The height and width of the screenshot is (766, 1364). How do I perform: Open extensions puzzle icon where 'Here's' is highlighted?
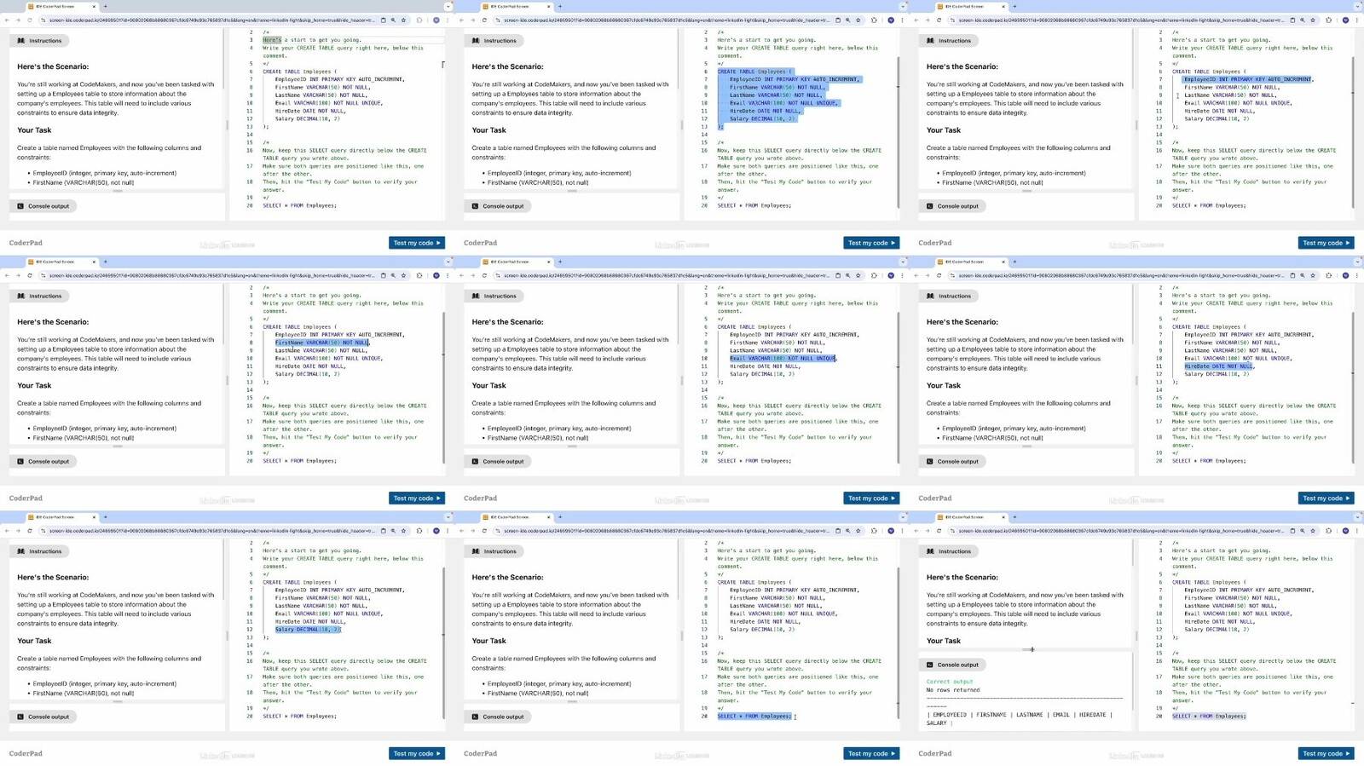pyautogui.click(x=419, y=20)
